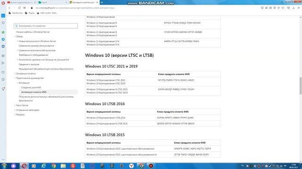Image resolution: width=302 pixels, height=169 pixels.
Task: Open Сравнение каналов обслуживания link
Action: pyautogui.click(x=36, y=46)
